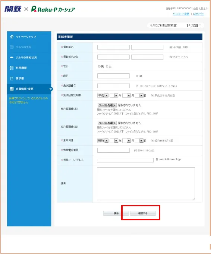This screenshot has height=254, width=211.
Task: Click the 戻る button
Action: coord(116,213)
